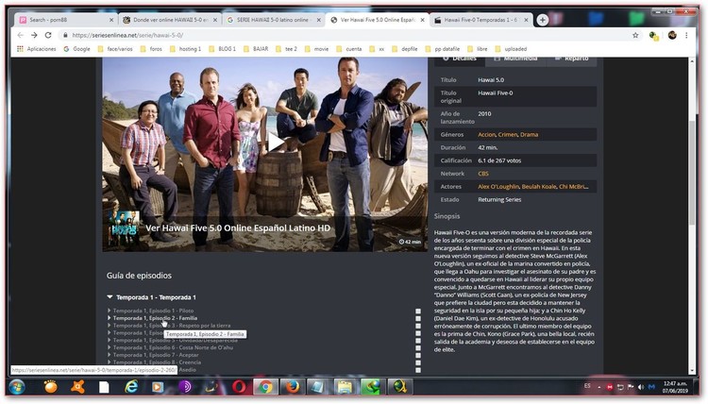Expand arrow for Episodio 3 - Respeto por la tierra
Screen dimensions: 708x404
110,325
